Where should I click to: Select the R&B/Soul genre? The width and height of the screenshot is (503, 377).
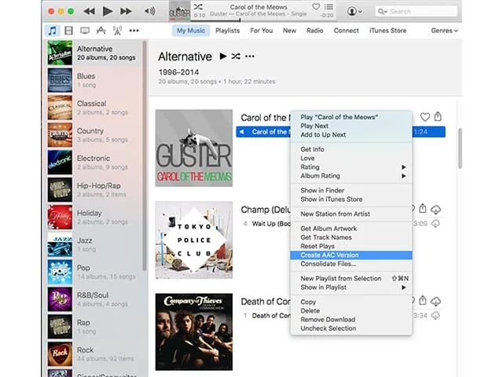pyautogui.click(x=94, y=299)
